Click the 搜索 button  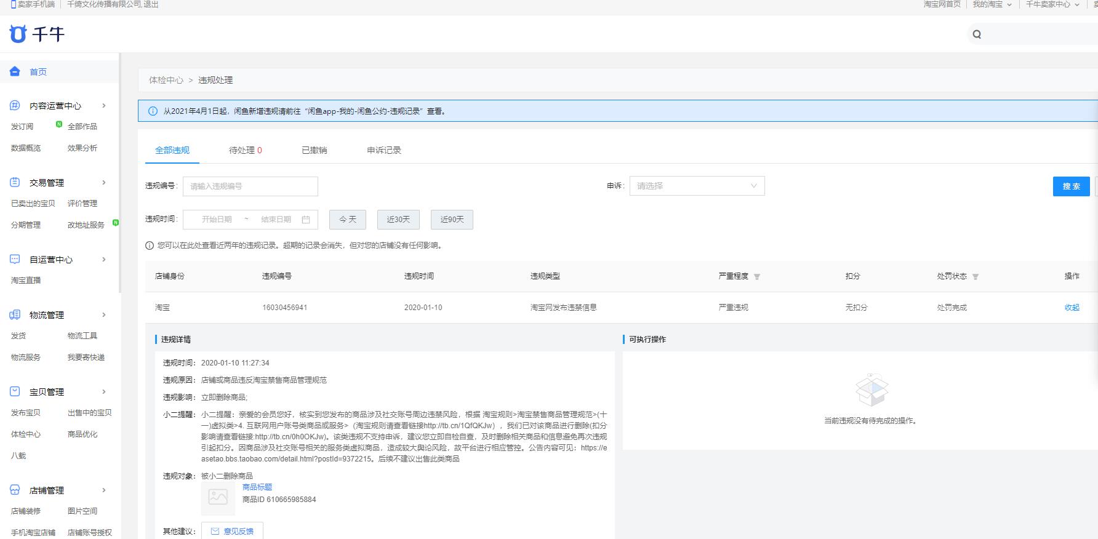[x=1072, y=186]
